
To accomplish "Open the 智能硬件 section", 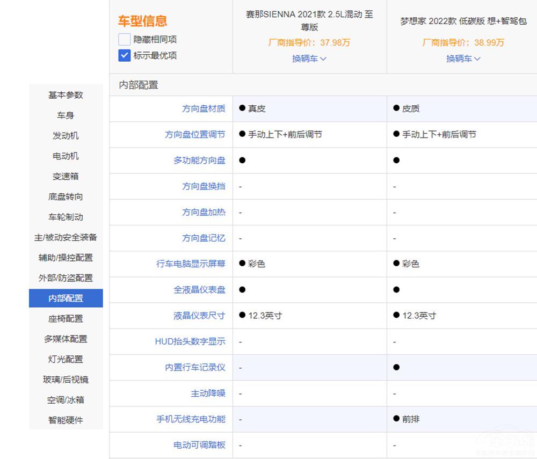I will click(64, 420).
